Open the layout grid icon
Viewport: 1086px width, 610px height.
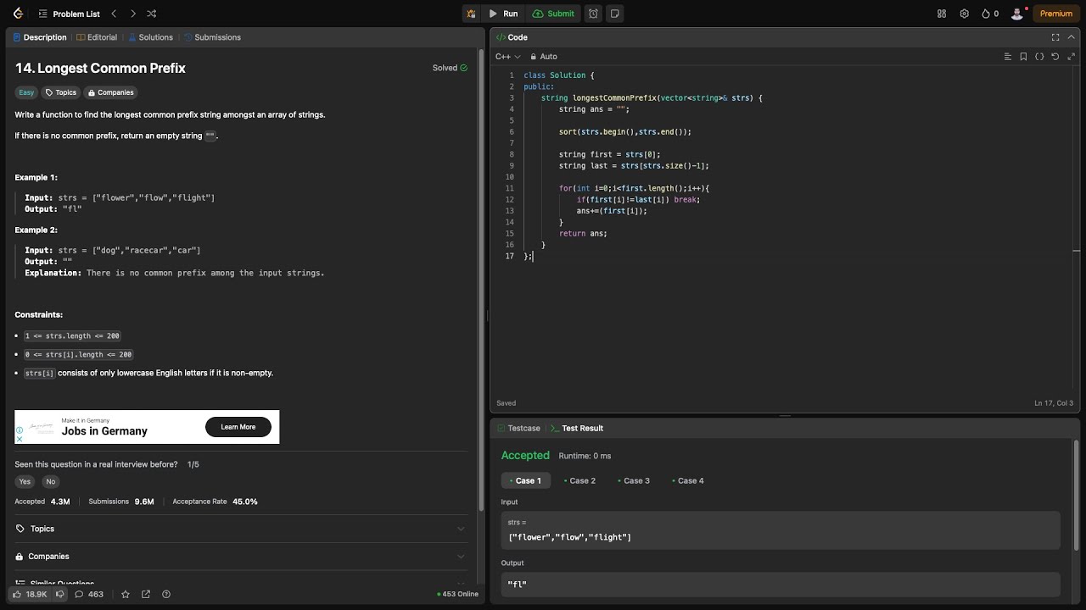coord(942,14)
